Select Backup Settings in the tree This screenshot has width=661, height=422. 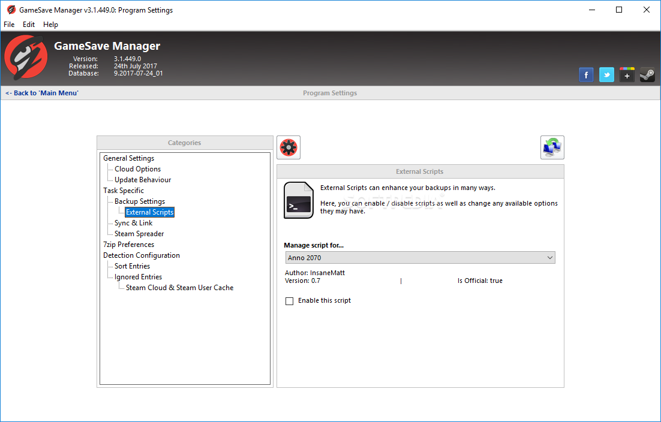(x=140, y=201)
